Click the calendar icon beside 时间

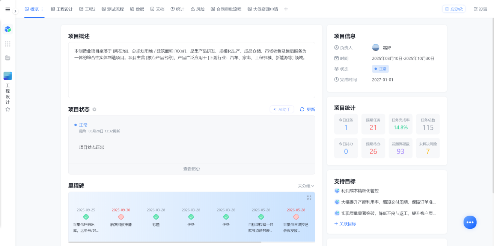point(336,58)
